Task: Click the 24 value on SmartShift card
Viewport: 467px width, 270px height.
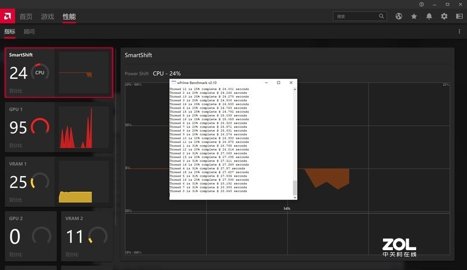Action: pyautogui.click(x=18, y=73)
